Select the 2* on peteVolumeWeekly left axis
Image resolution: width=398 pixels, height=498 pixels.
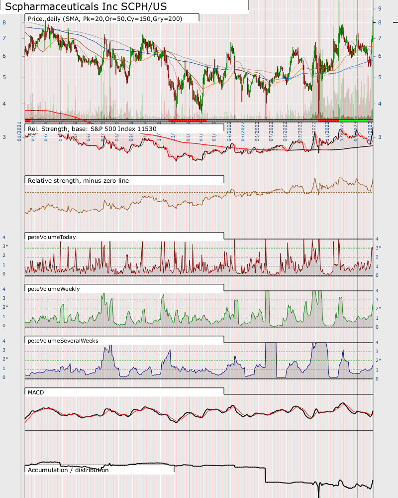click(5, 307)
